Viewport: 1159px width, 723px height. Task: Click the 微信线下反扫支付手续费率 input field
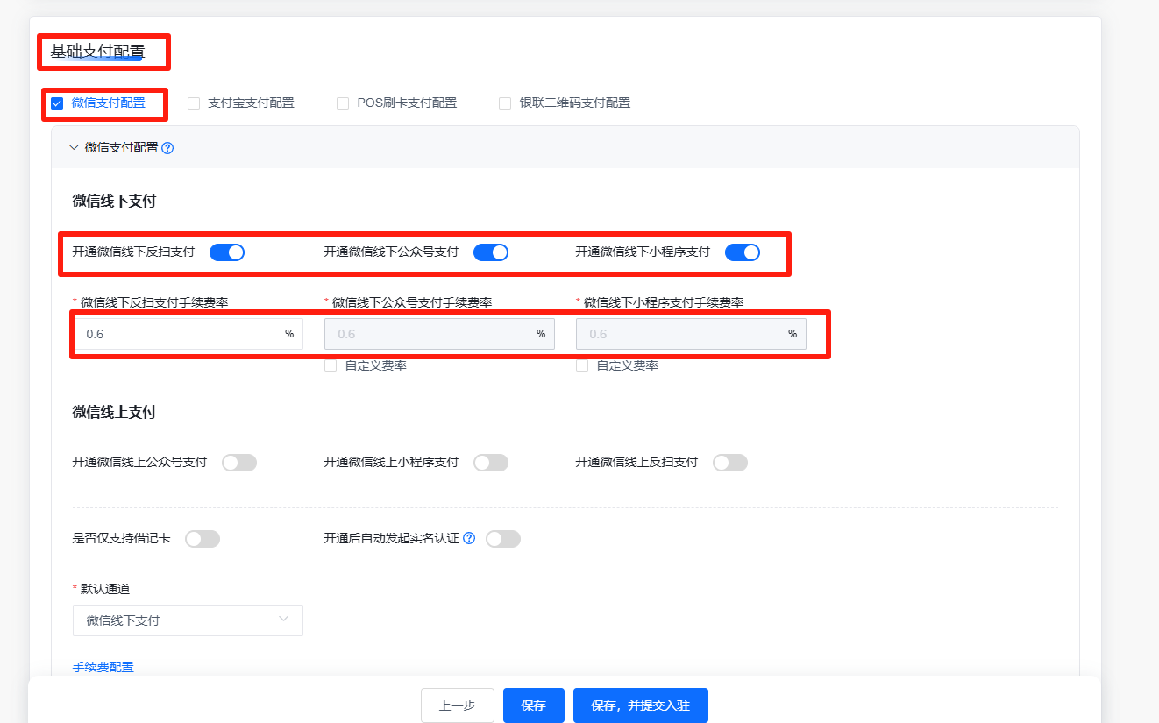coord(188,334)
